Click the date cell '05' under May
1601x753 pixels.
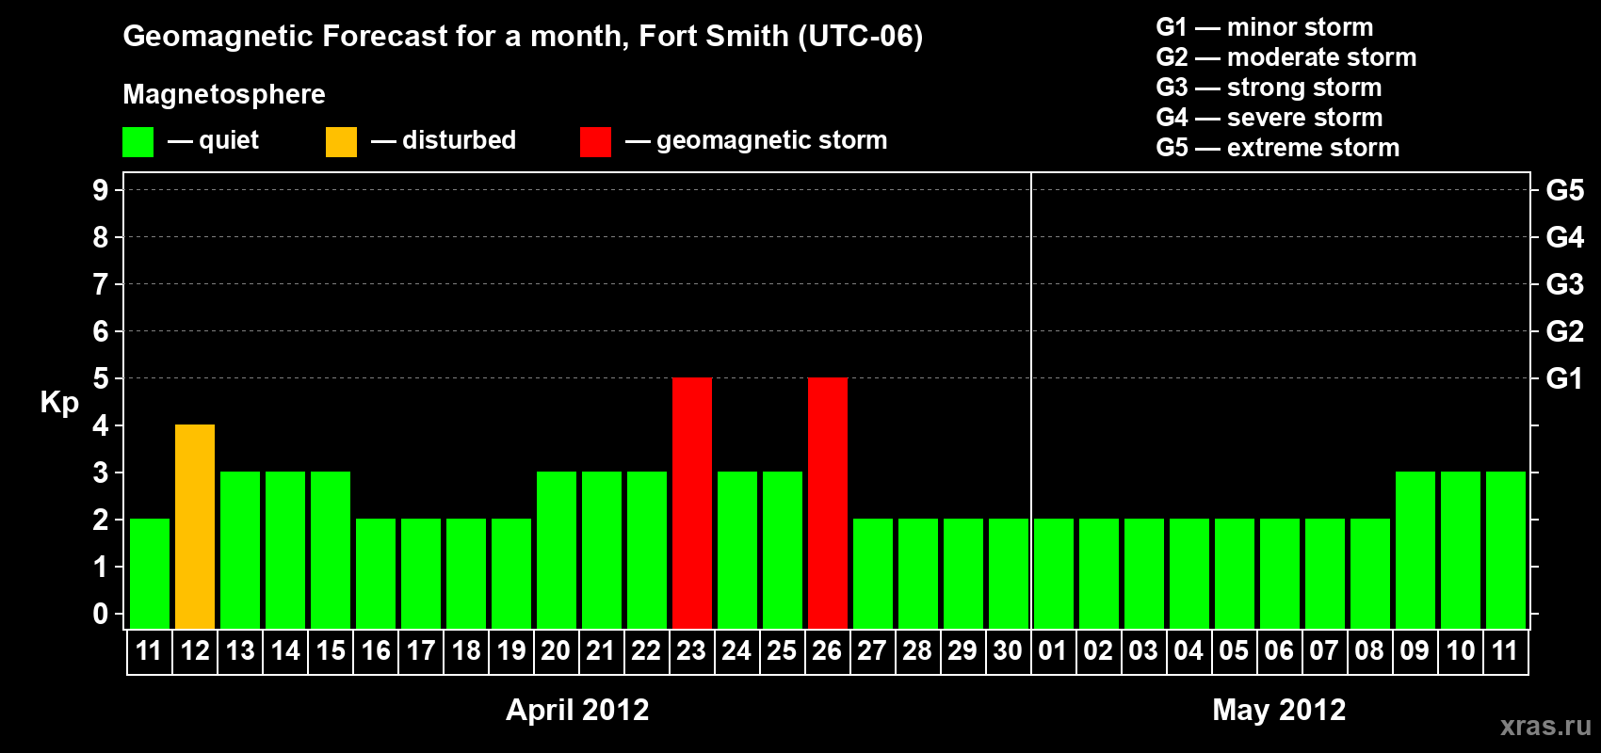click(x=1235, y=651)
